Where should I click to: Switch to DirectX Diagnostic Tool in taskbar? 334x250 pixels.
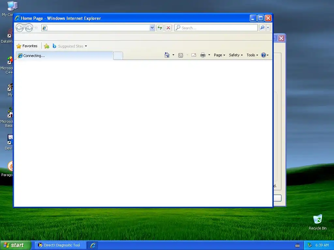(60, 245)
